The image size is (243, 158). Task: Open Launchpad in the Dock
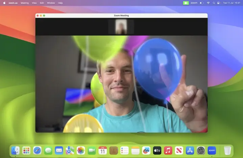[x=26, y=151]
